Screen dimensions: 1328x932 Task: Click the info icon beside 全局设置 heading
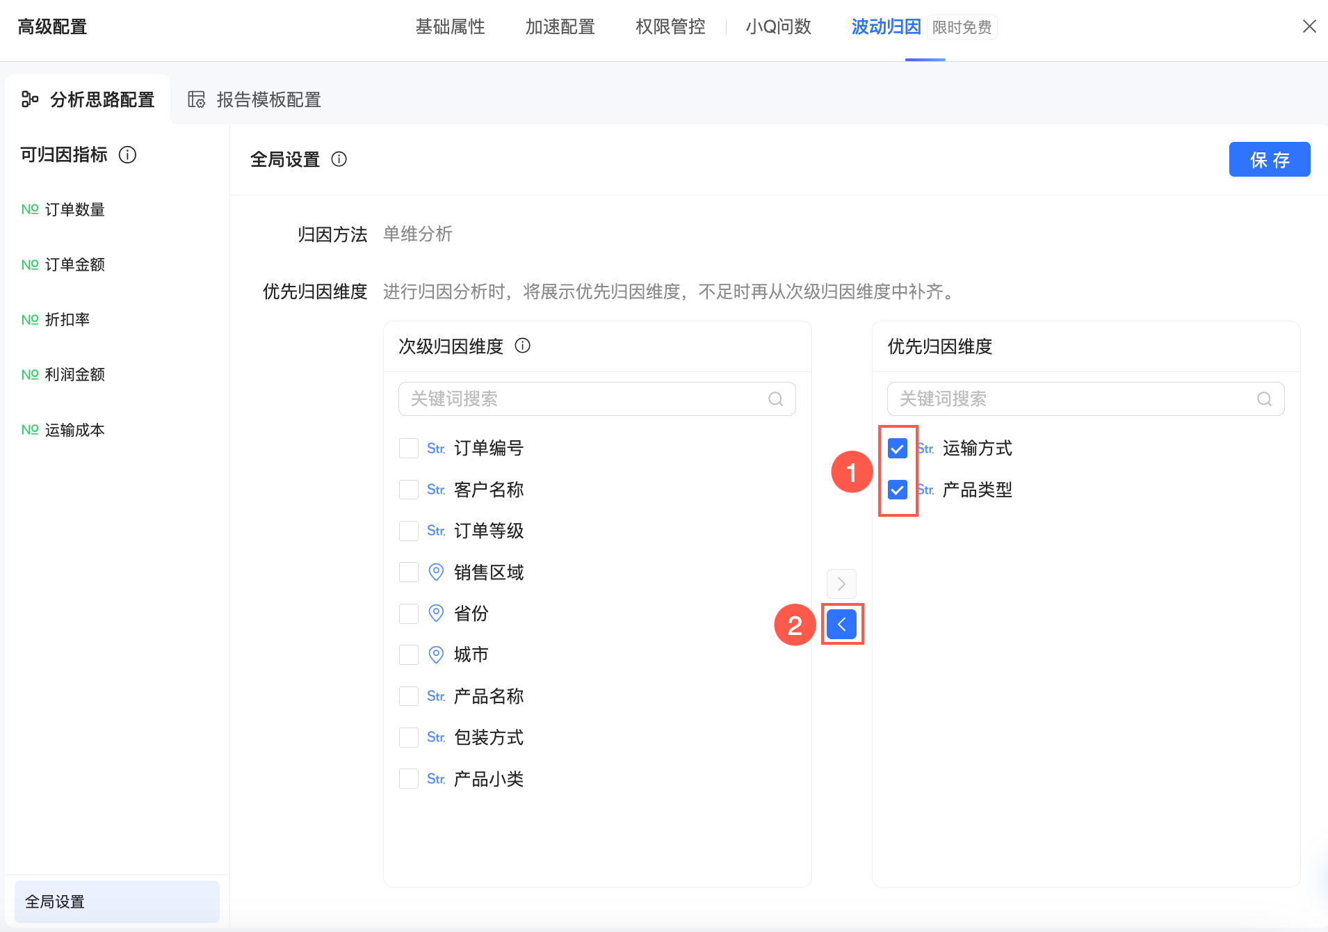339,159
